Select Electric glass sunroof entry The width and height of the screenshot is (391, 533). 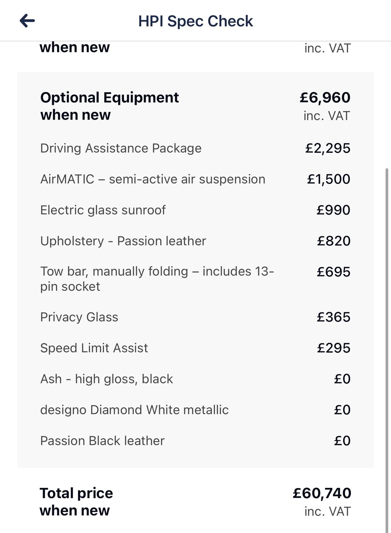(195, 210)
